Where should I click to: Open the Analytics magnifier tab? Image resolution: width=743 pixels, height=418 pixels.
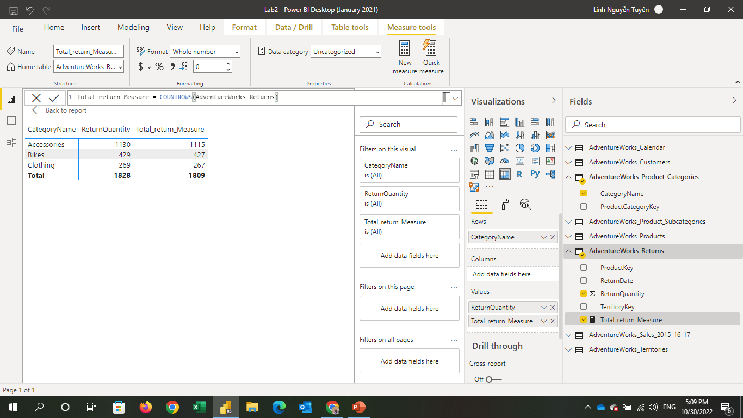tap(525, 204)
